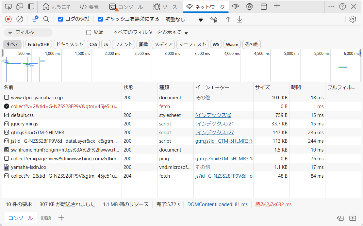
Task: Toggle the inspect element tool
Action: coord(8,7)
